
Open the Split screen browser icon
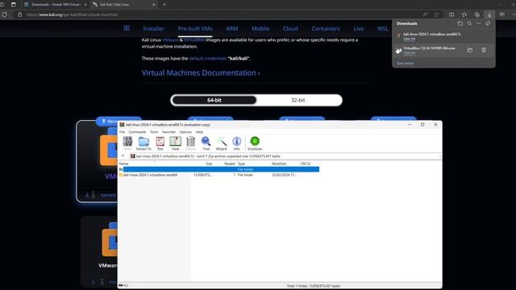[x=451, y=14]
